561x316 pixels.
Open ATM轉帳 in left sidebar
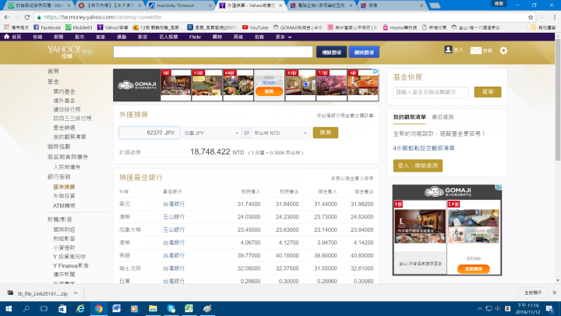(x=64, y=206)
